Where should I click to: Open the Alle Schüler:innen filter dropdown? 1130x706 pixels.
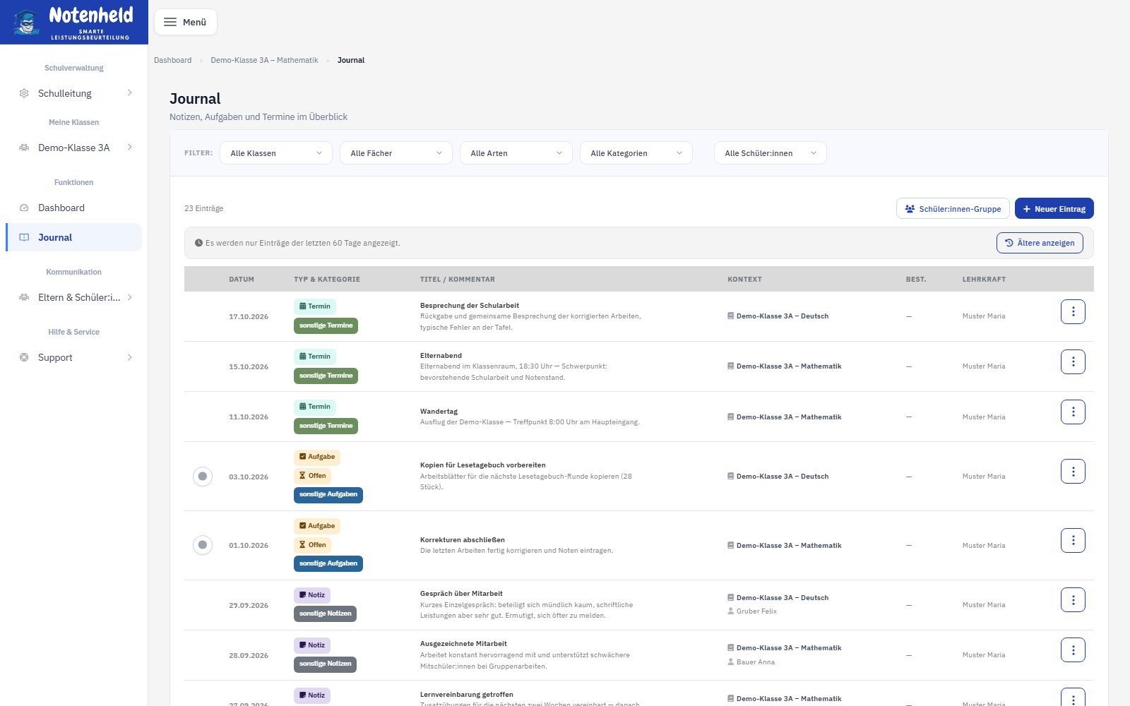click(x=771, y=153)
